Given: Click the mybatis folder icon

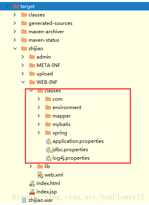Looking at the screenshot, I should 48,124.
